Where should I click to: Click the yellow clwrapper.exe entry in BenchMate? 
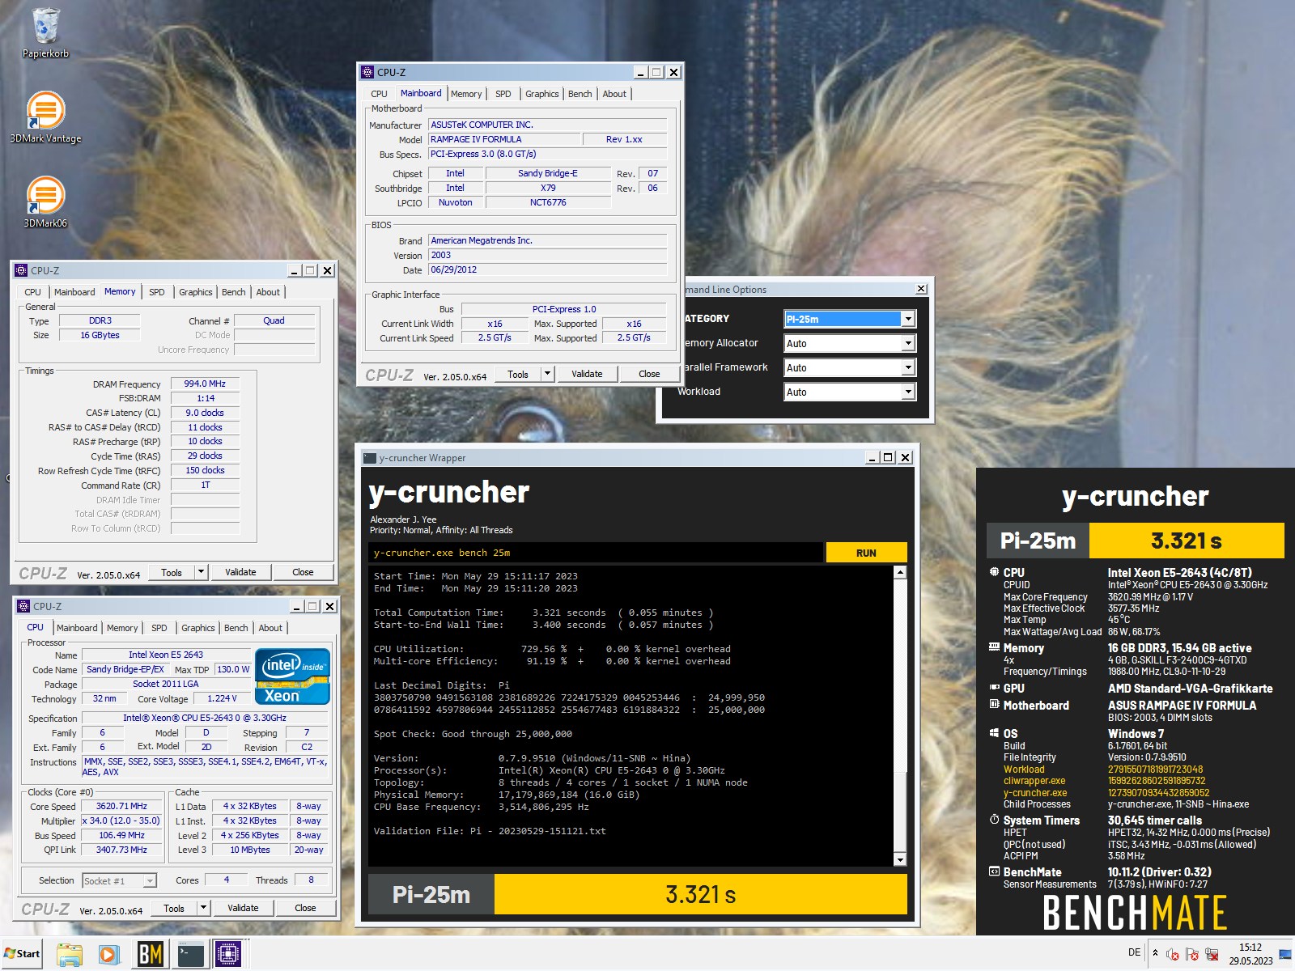click(x=1034, y=781)
